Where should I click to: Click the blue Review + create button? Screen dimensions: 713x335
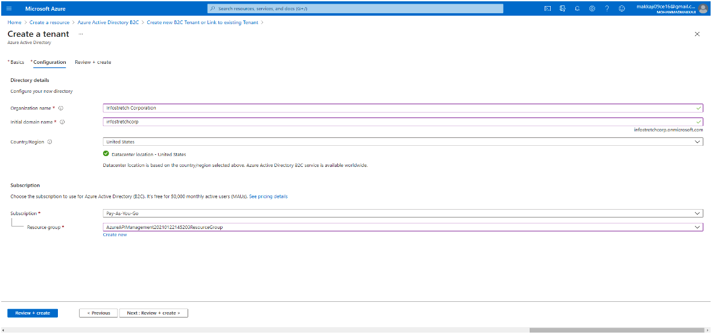click(33, 313)
